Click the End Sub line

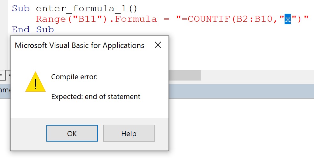click(x=33, y=30)
